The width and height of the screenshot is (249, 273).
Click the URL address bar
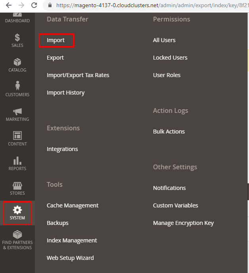[151, 6]
